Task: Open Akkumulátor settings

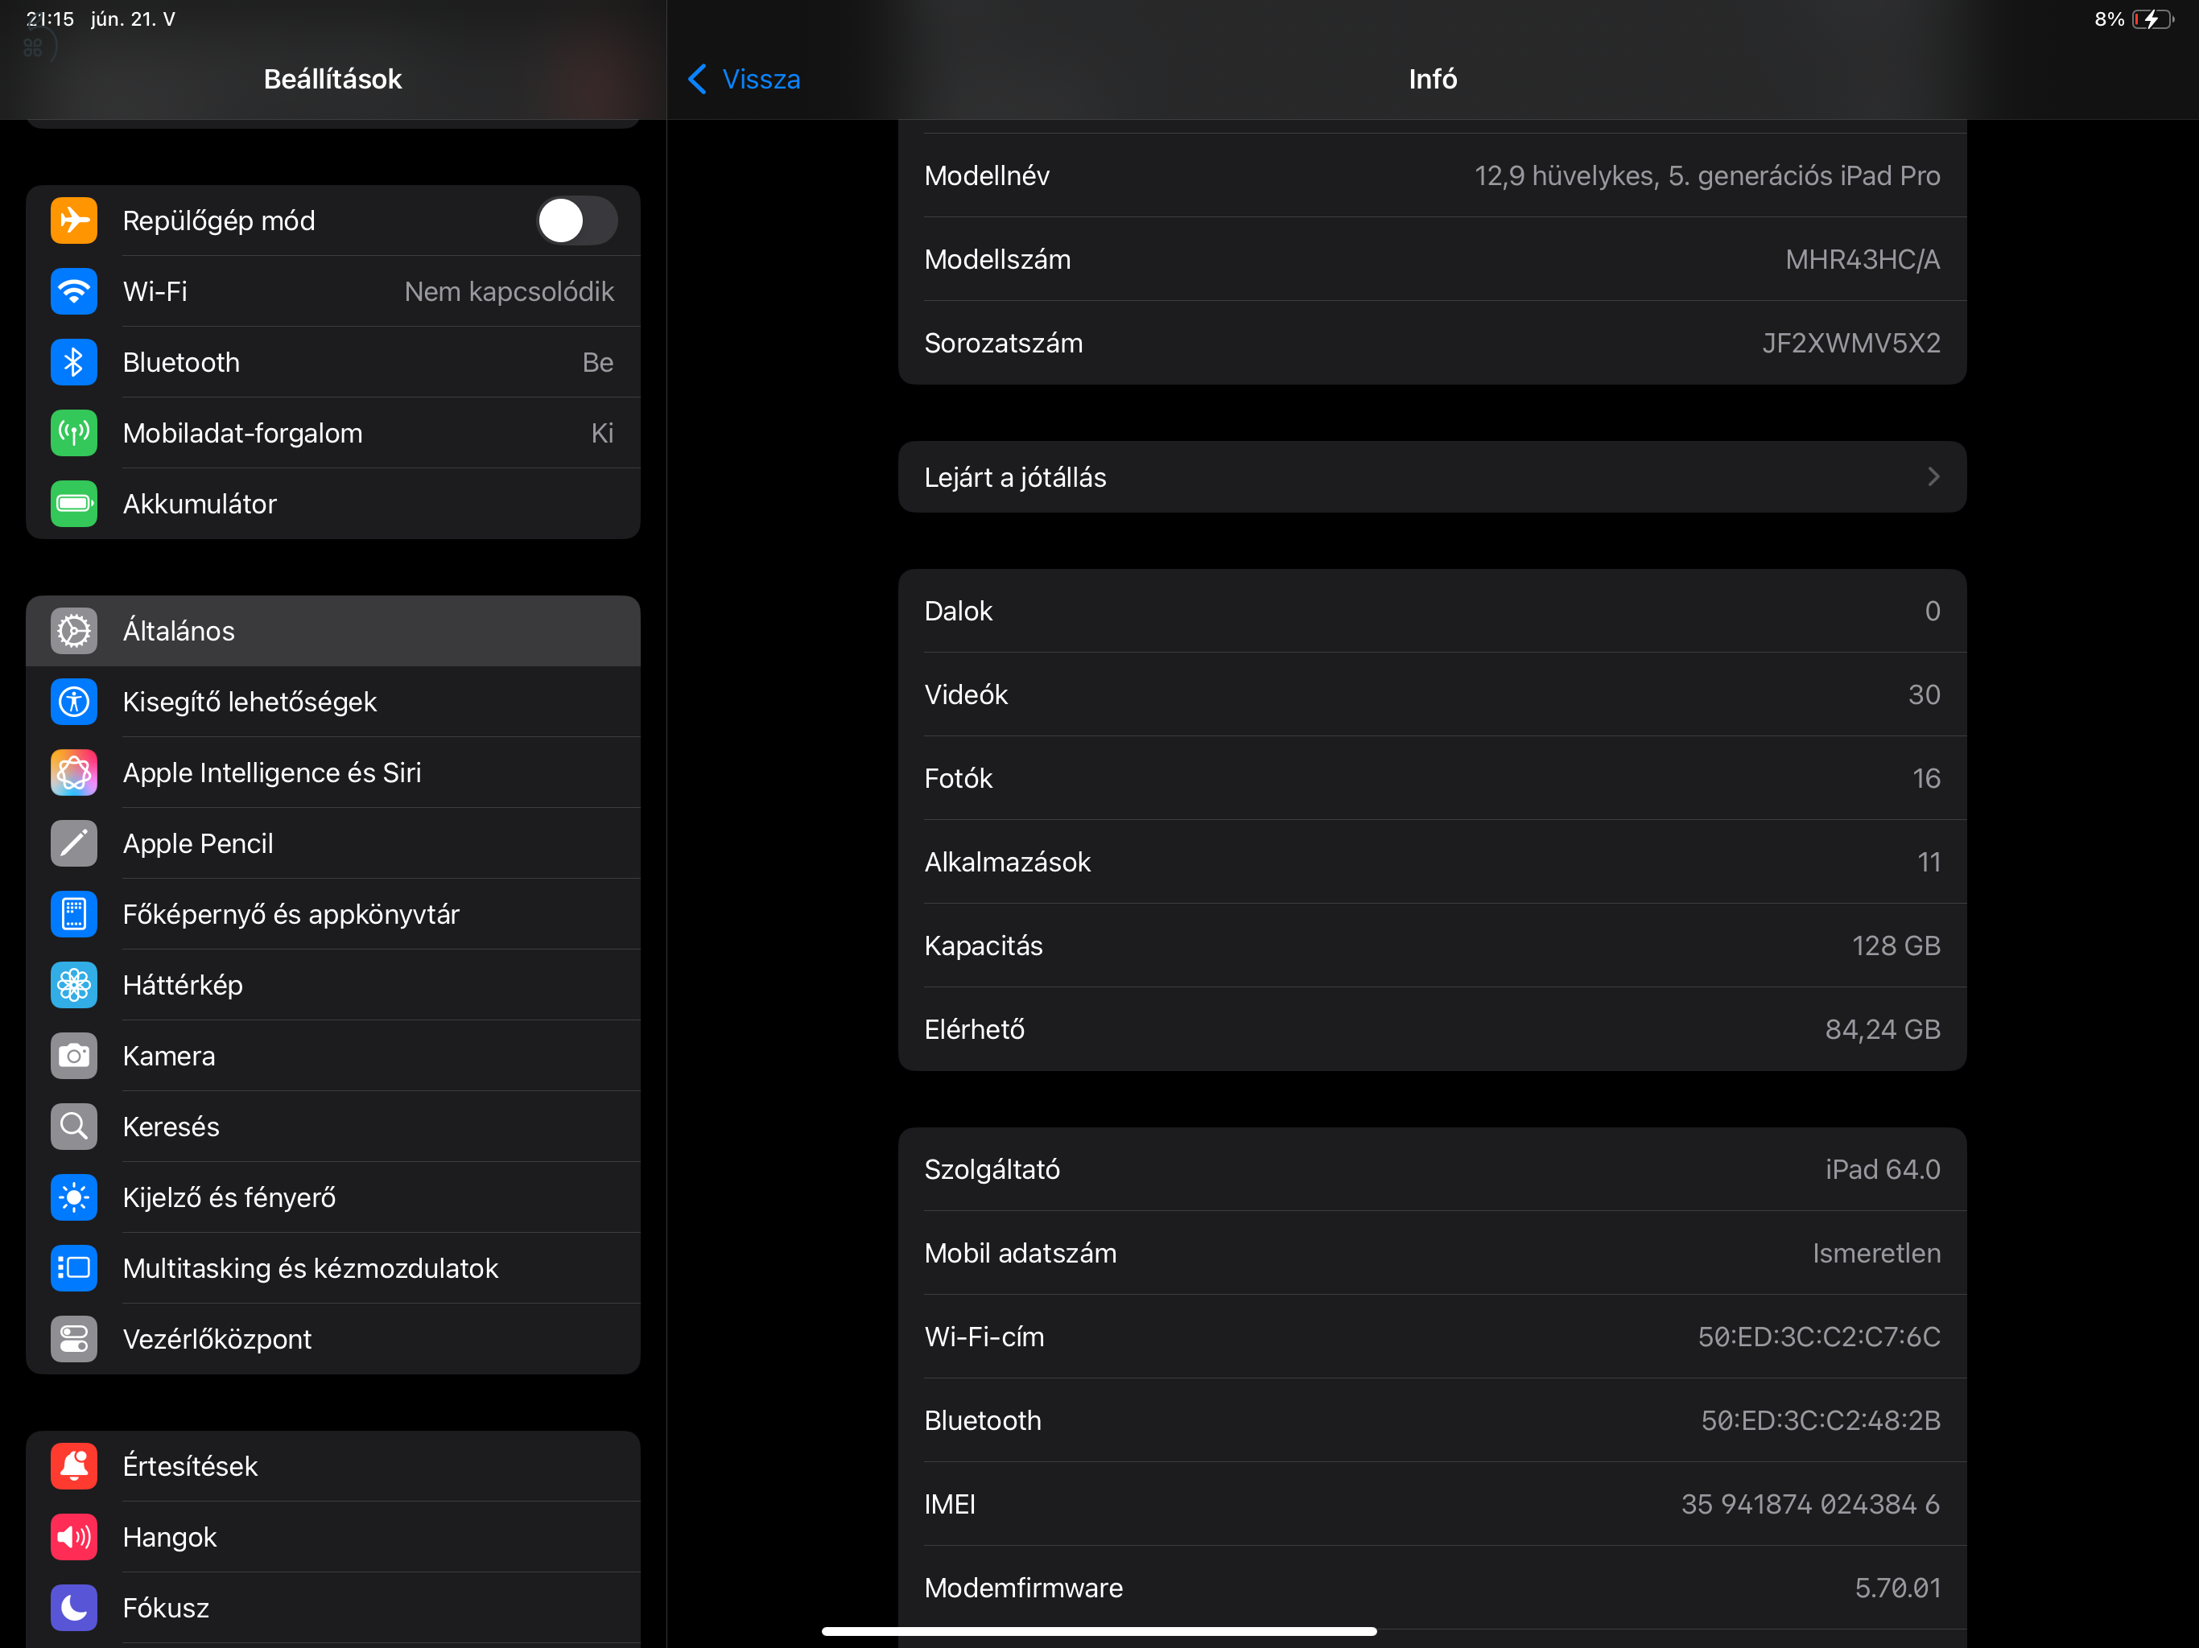Action: (x=333, y=504)
